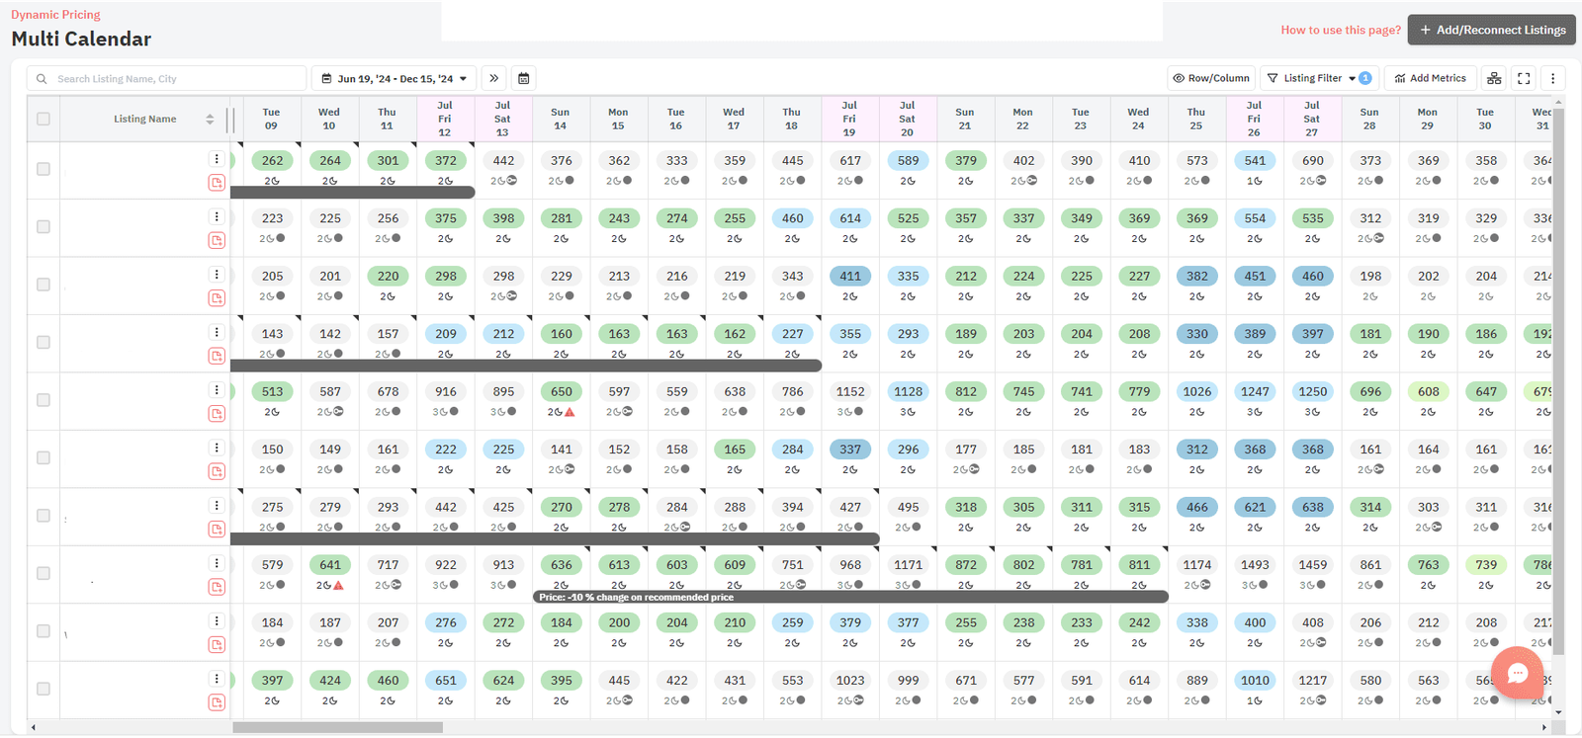The width and height of the screenshot is (1582, 738).
Task: Tick checkbox for row priced 262 on Tue 09
Action: coord(44,169)
